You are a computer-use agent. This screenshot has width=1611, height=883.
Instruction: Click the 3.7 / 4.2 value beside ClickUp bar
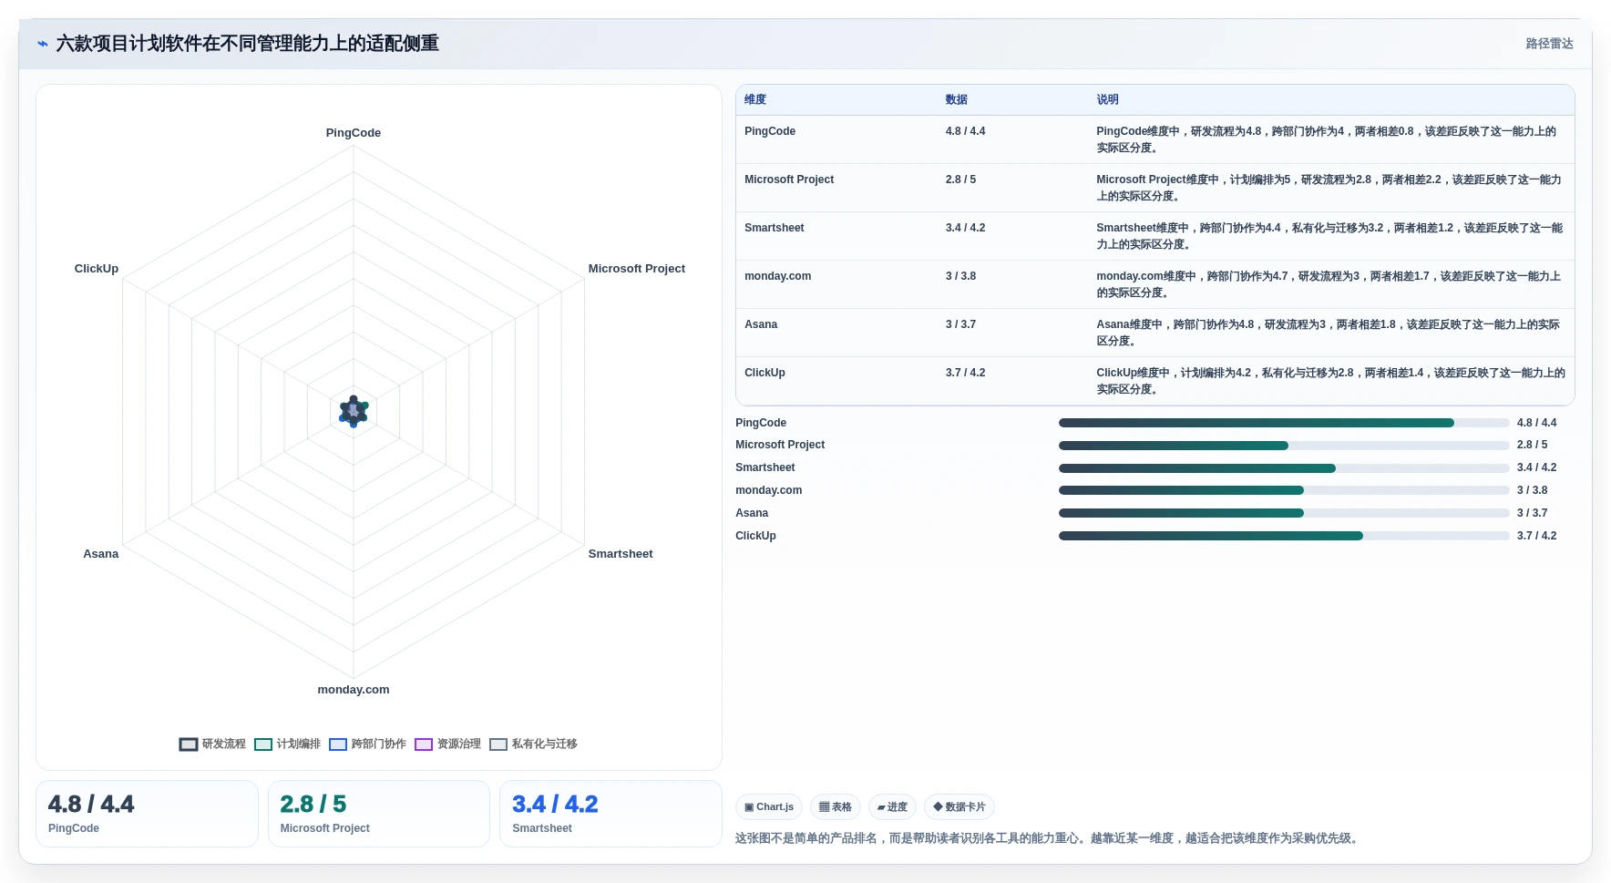pyautogui.click(x=1536, y=536)
